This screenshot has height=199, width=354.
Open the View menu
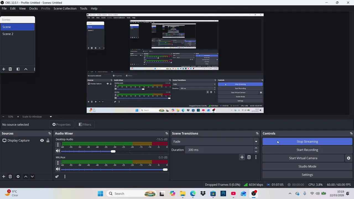tap(22, 9)
